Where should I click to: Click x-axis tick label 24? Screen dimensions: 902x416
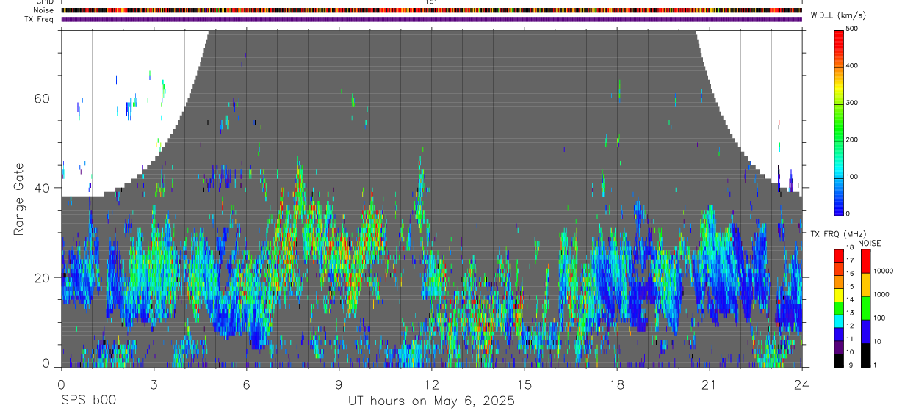(x=801, y=384)
